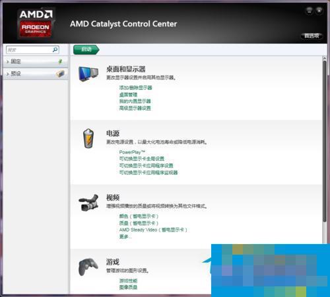Viewport: 330px width, 297px height.
Task: Open the 质量（省电显示卡）link
Action: click(139, 223)
